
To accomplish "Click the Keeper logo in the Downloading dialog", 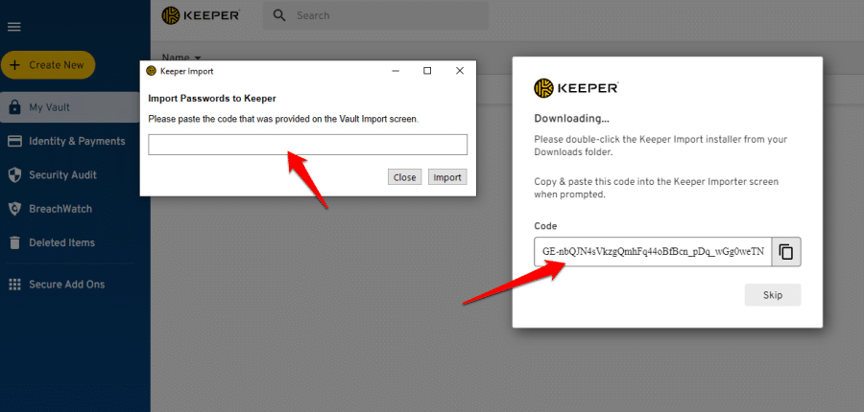I will (x=576, y=88).
